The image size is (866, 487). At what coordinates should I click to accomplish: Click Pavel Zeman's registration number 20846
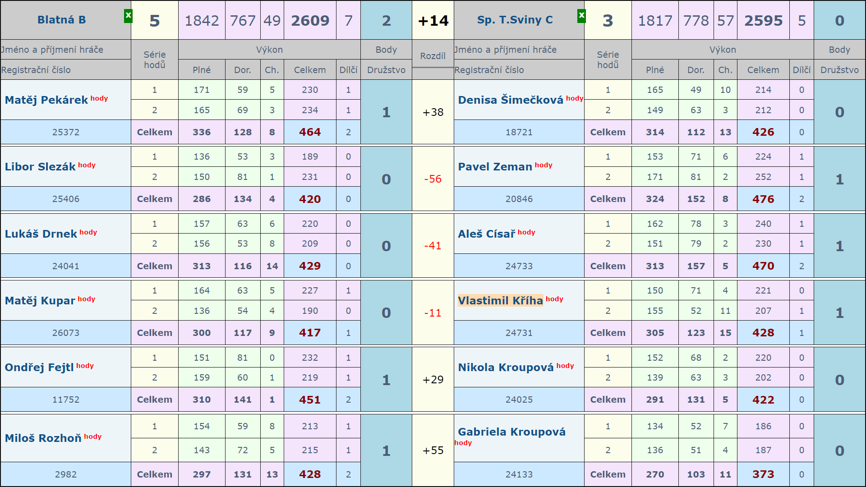(519, 199)
